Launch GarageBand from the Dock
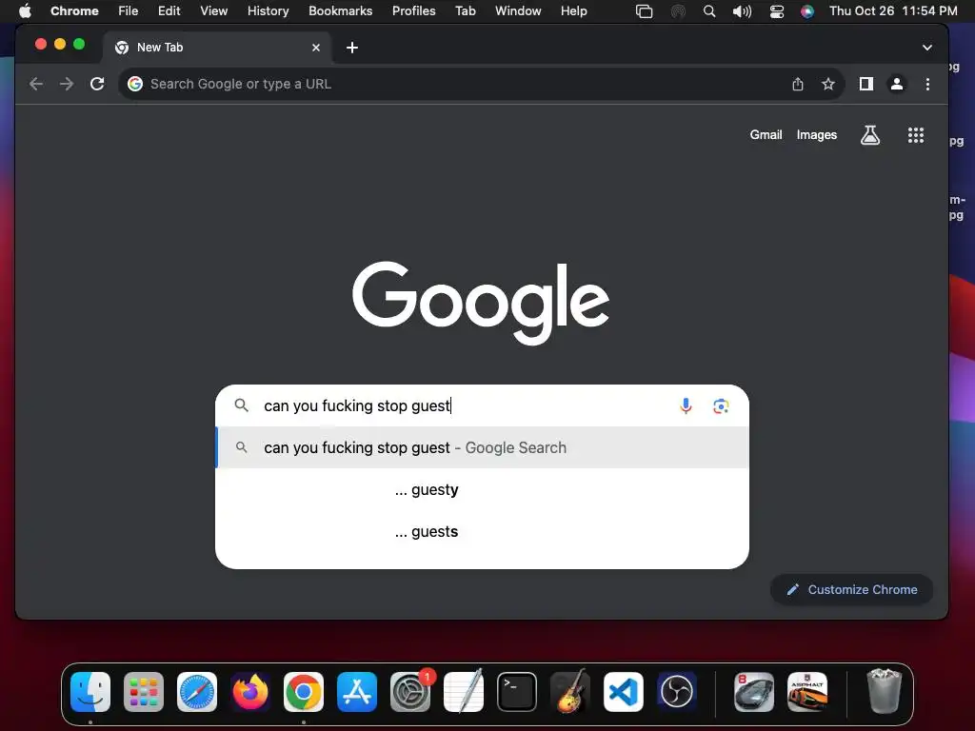 (570, 691)
